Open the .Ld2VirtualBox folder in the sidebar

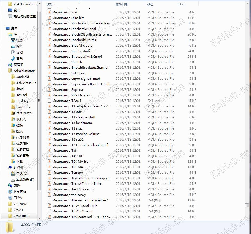[x=27, y=83]
